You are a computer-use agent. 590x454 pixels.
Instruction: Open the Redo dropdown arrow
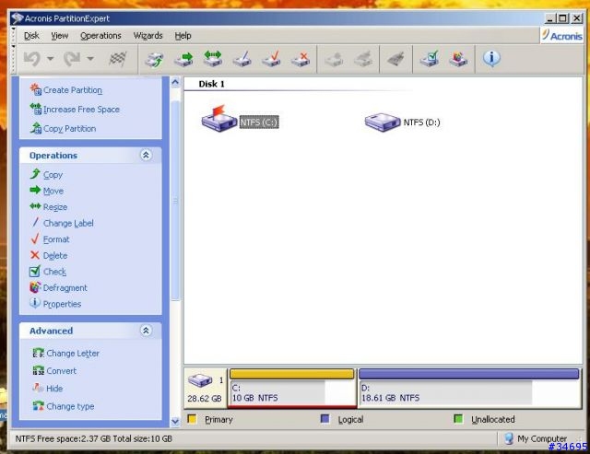coord(90,59)
